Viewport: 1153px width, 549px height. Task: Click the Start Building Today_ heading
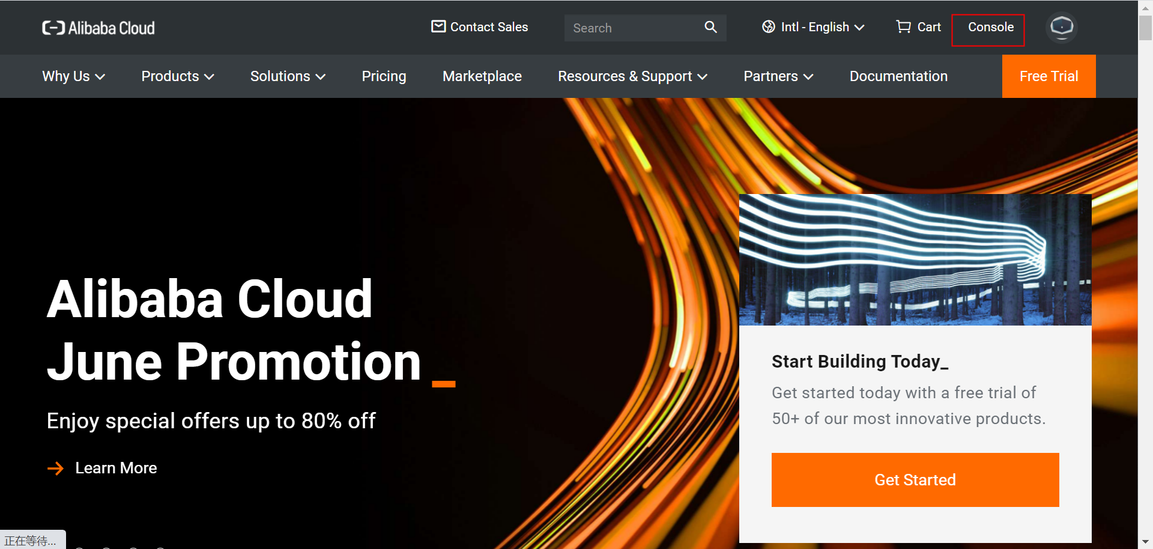860,362
